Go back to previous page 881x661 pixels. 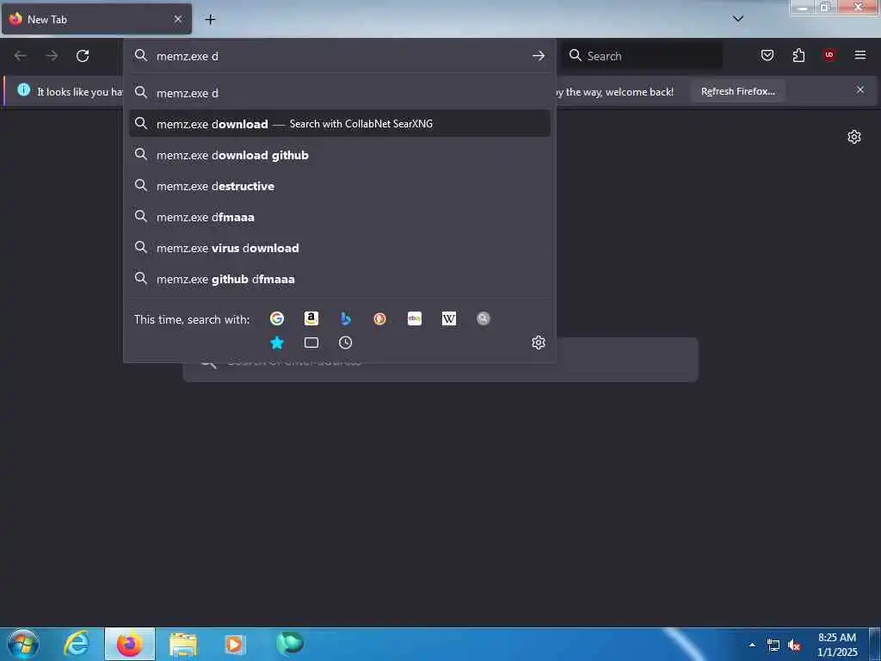pyautogui.click(x=21, y=56)
